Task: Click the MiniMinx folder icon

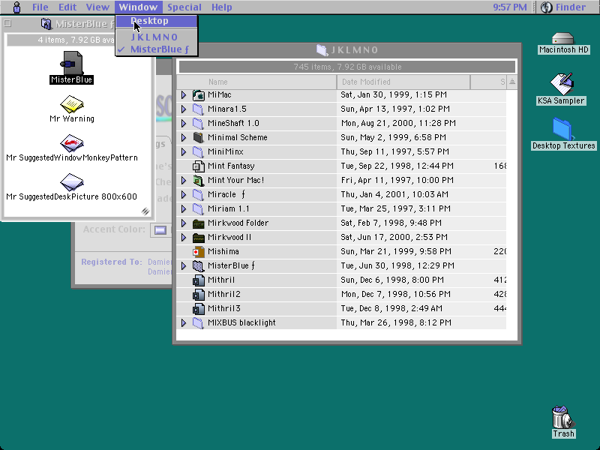Action: pos(198,152)
